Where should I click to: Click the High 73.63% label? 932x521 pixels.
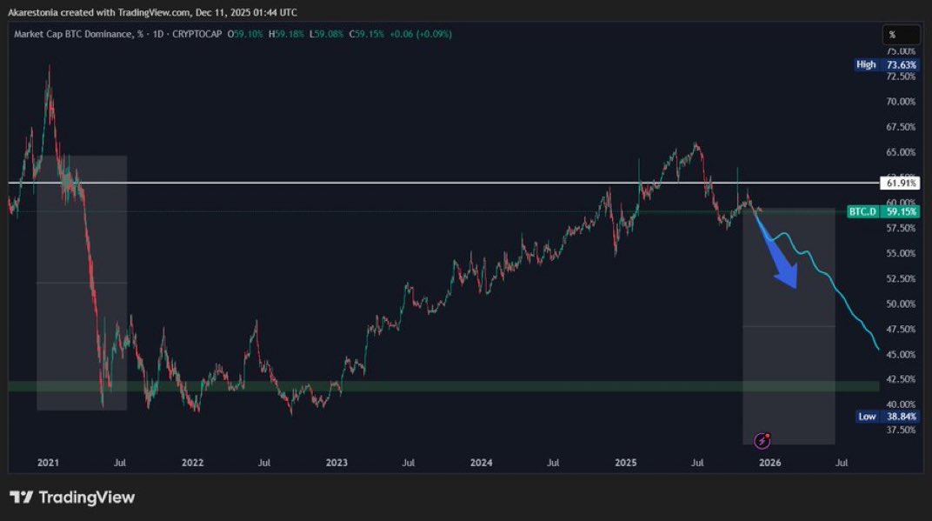pos(886,65)
